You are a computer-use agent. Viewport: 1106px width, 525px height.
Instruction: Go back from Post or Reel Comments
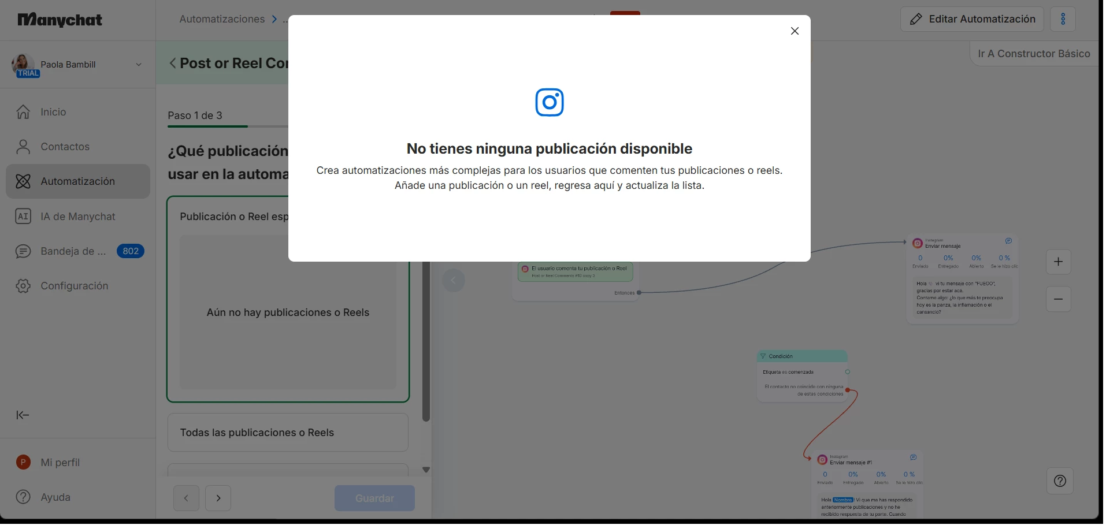click(172, 63)
